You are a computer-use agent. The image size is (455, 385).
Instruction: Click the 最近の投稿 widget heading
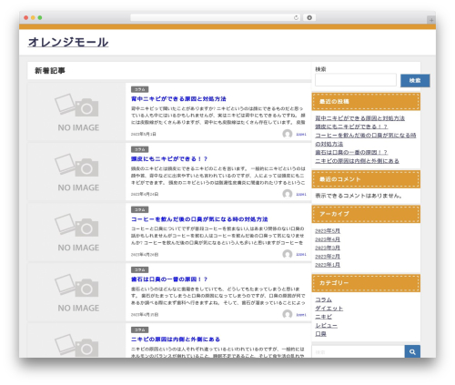366,102
